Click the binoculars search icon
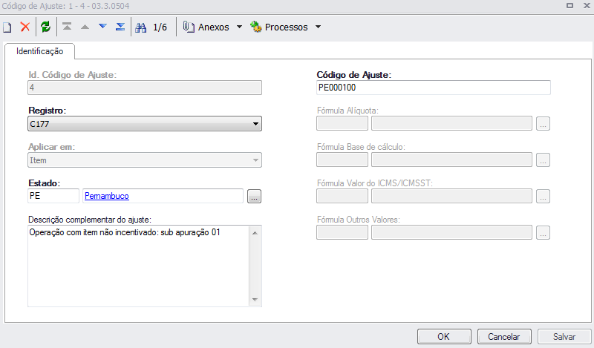This screenshot has height=348, width=594. [x=140, y=27]
